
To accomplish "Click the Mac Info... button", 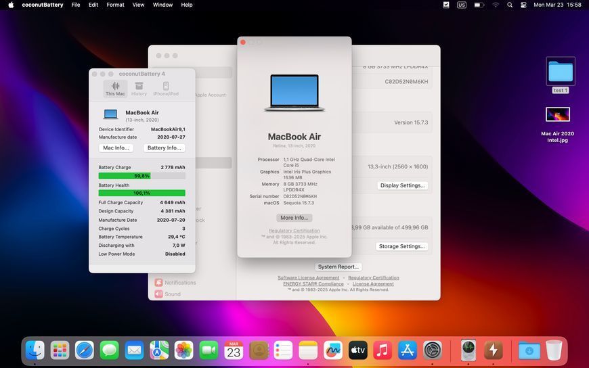I will 116,148.
